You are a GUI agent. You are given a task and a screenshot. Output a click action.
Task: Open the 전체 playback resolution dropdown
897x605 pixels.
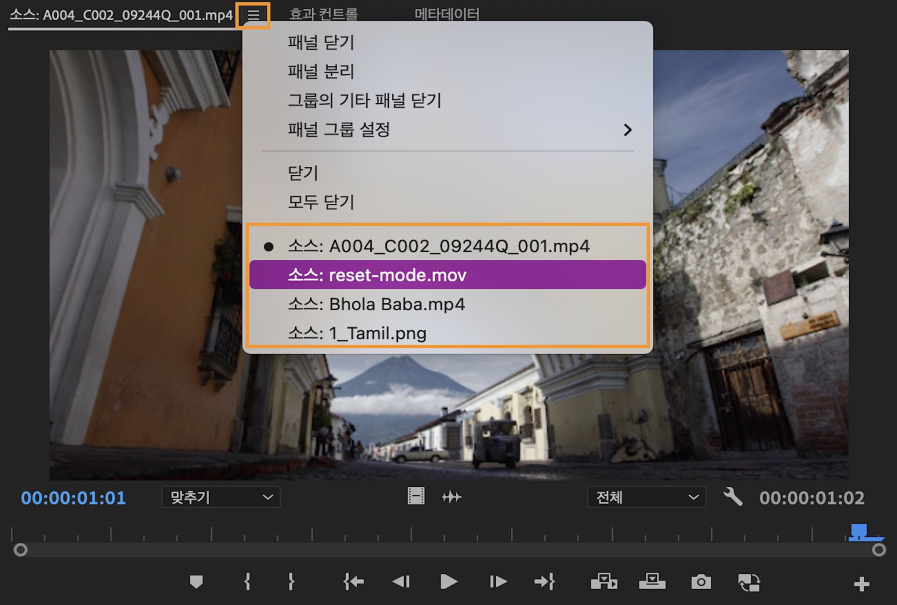(646, 497)
